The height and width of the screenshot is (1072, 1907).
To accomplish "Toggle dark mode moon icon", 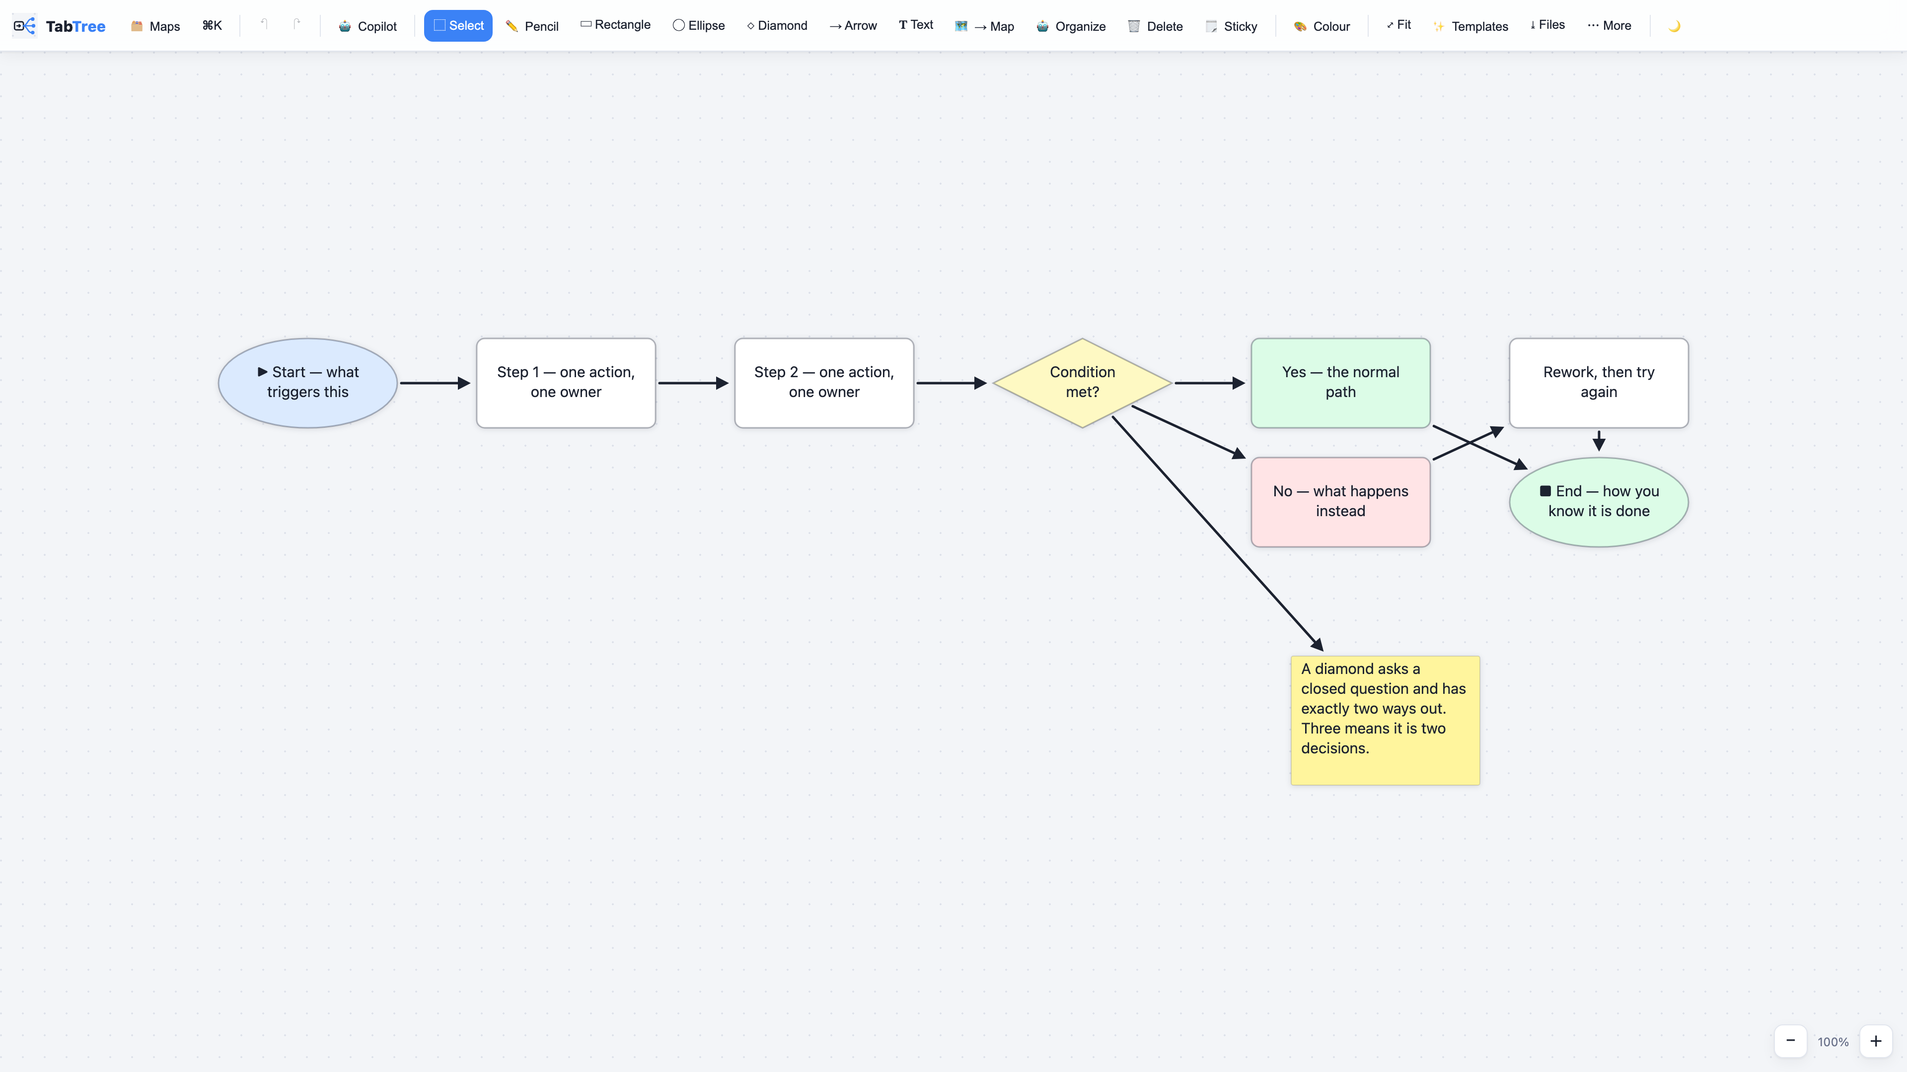I will tap(1674, 26).
